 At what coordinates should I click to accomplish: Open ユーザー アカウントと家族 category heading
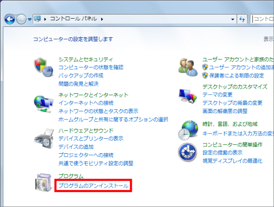point(238,60)
